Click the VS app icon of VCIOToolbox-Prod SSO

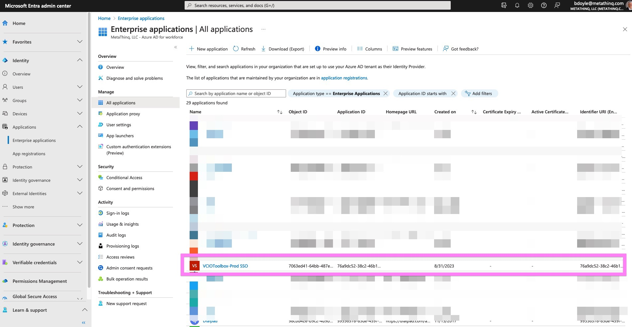click(194, 266)
